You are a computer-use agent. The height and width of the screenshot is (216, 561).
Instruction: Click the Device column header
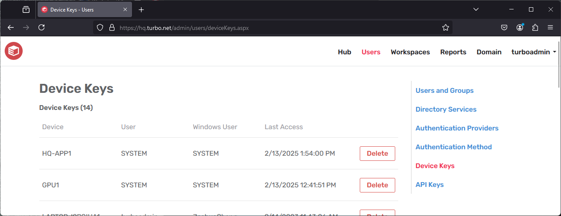pyautogui.click(x=53, y=127)
